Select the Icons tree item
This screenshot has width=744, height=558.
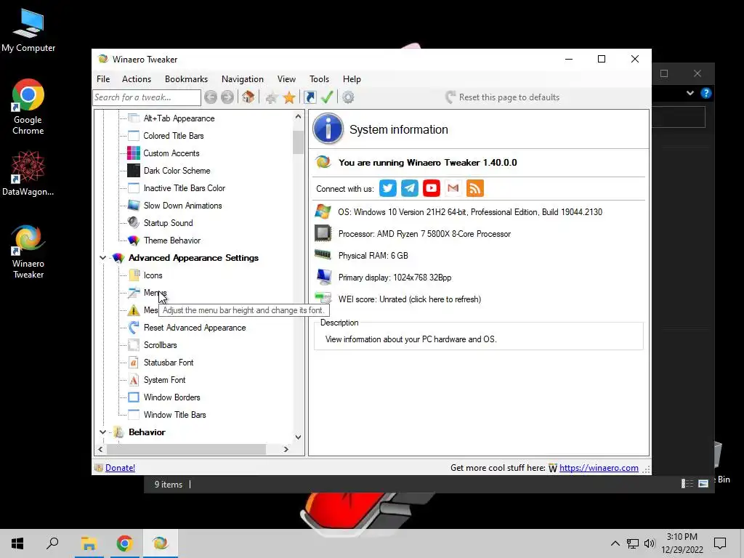(x=153, y=275)
